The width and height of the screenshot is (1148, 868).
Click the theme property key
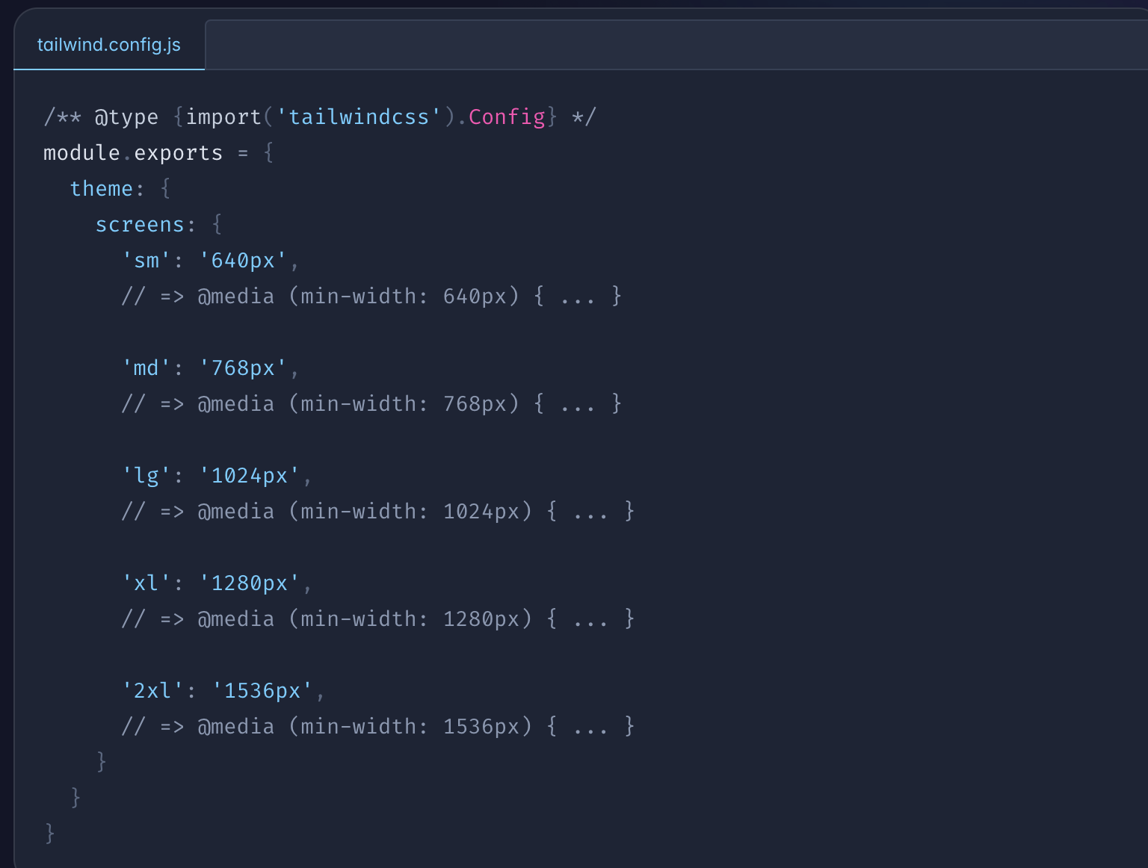tap(102, 189)
